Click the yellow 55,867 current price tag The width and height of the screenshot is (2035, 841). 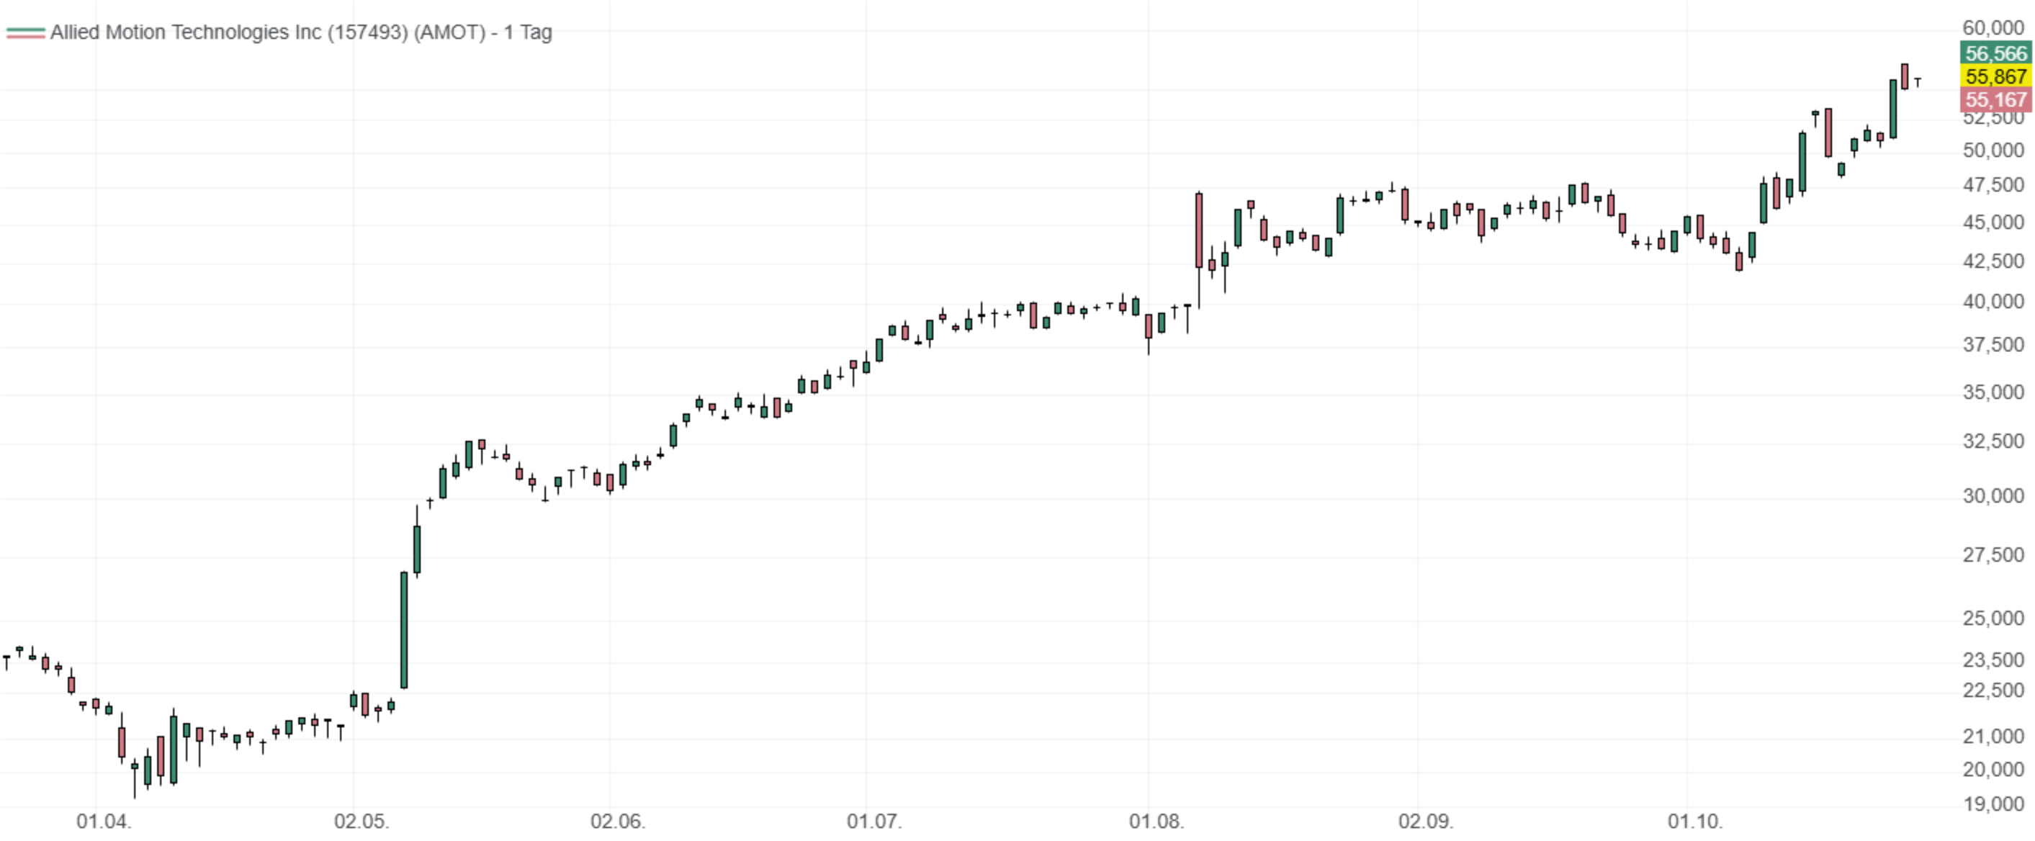point(1995,76)
